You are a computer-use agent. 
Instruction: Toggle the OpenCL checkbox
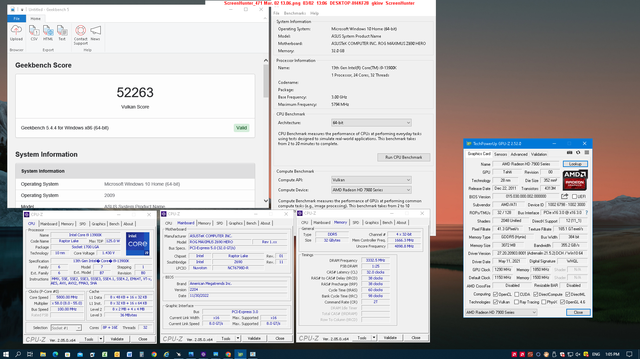(495, 294)
